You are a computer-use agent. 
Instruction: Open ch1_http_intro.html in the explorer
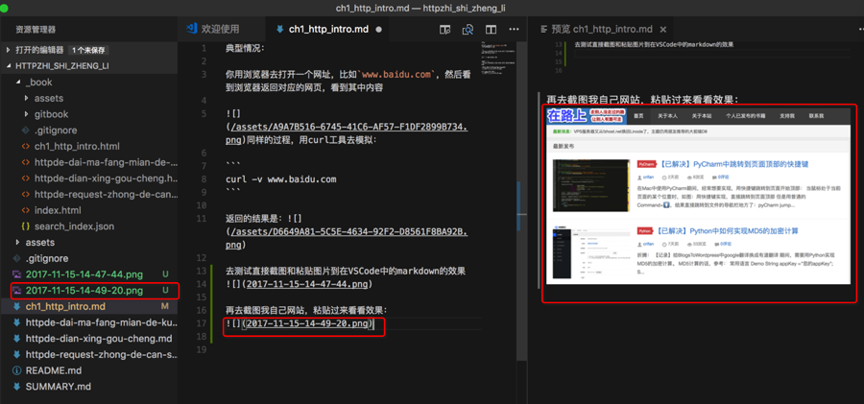click(77, 146)
